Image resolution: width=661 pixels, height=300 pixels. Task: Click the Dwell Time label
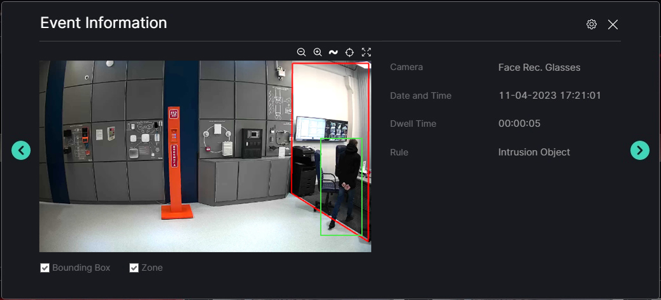(413, 124)
